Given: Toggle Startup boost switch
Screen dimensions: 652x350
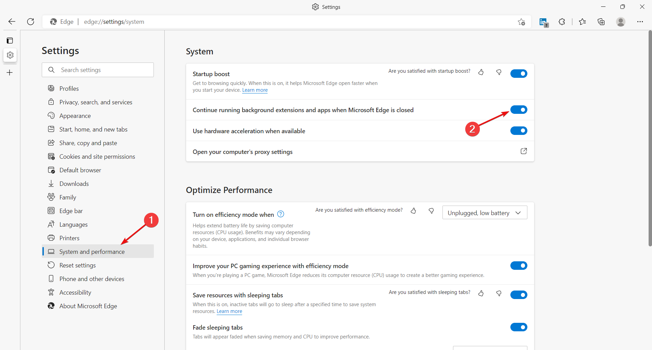Looking at the screenshot, I should (519, 74).
